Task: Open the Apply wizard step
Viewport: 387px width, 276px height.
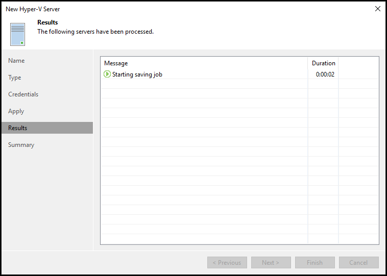Action: point(16,111)
